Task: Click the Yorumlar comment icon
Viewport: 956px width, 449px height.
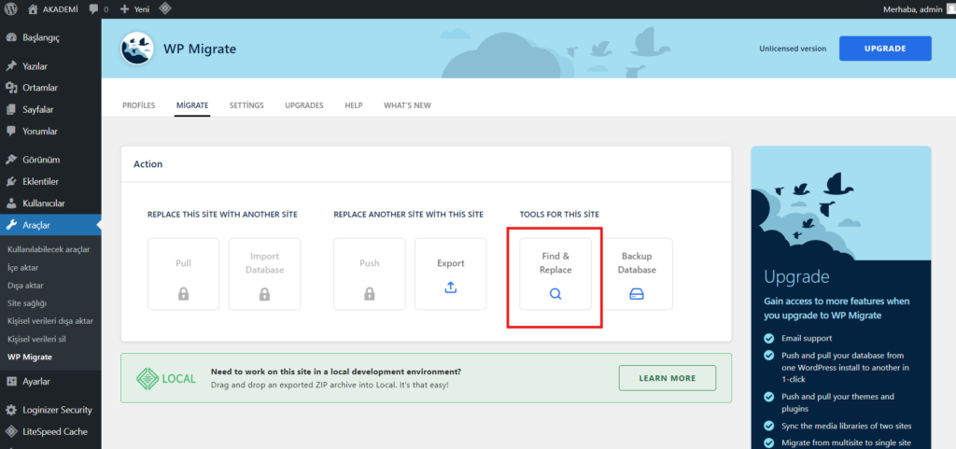Action: pyautogui.click(x=11, y=131)
